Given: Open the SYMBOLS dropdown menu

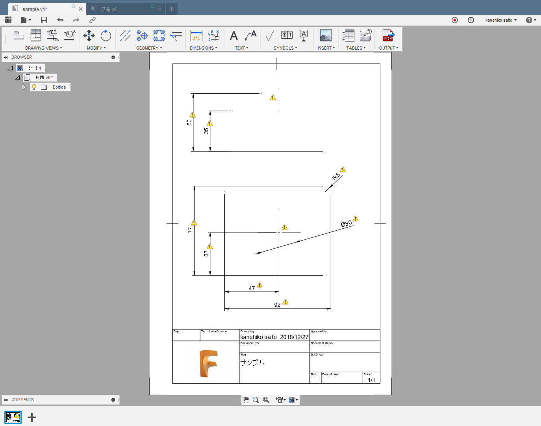Looking at the screenshot, I should tap(285, 48).
